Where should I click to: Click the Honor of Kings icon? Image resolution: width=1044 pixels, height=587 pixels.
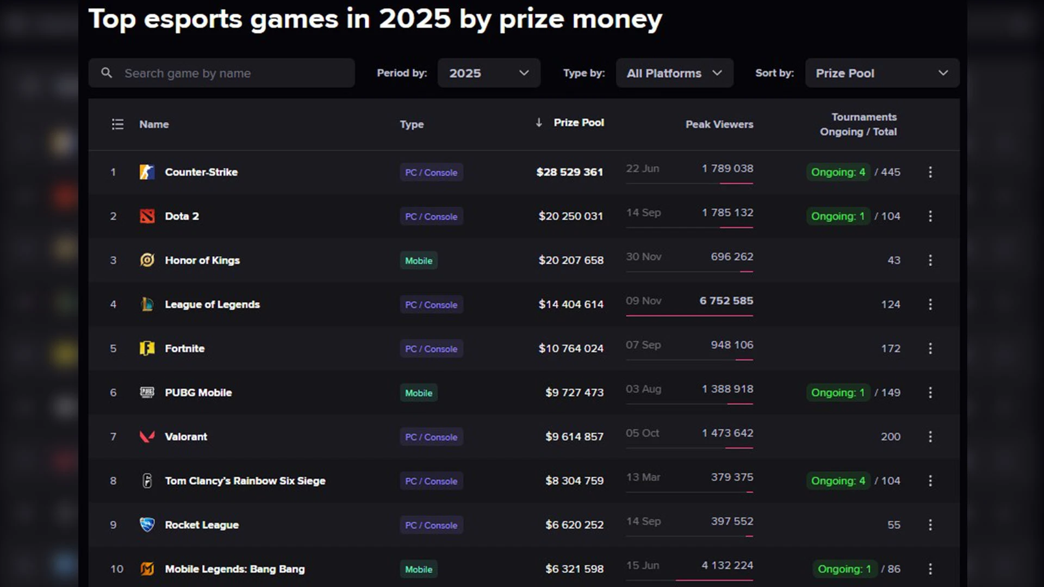point(147,260)
